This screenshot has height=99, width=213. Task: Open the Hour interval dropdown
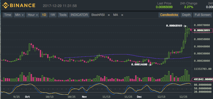click(x=33, y=15)
